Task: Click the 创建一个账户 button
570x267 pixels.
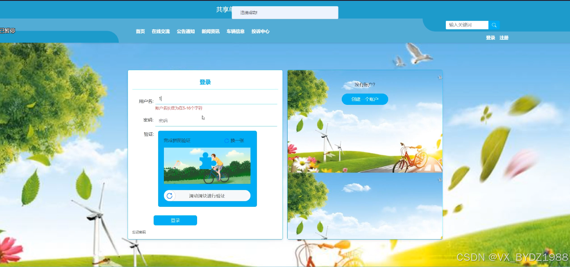Action: tap(365, 99)
